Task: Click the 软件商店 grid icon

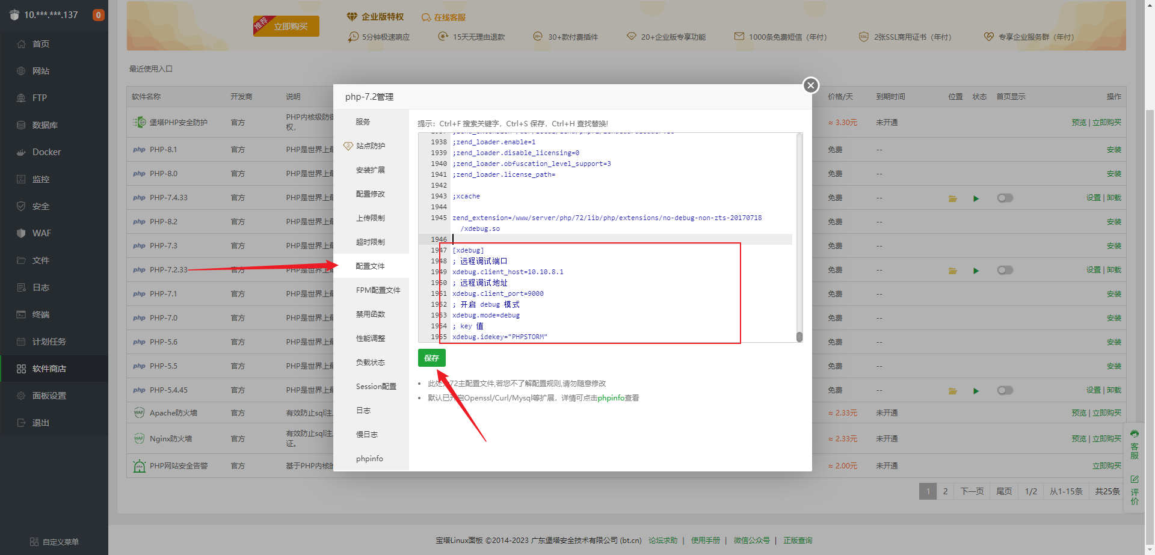Action: pos(21,369)
